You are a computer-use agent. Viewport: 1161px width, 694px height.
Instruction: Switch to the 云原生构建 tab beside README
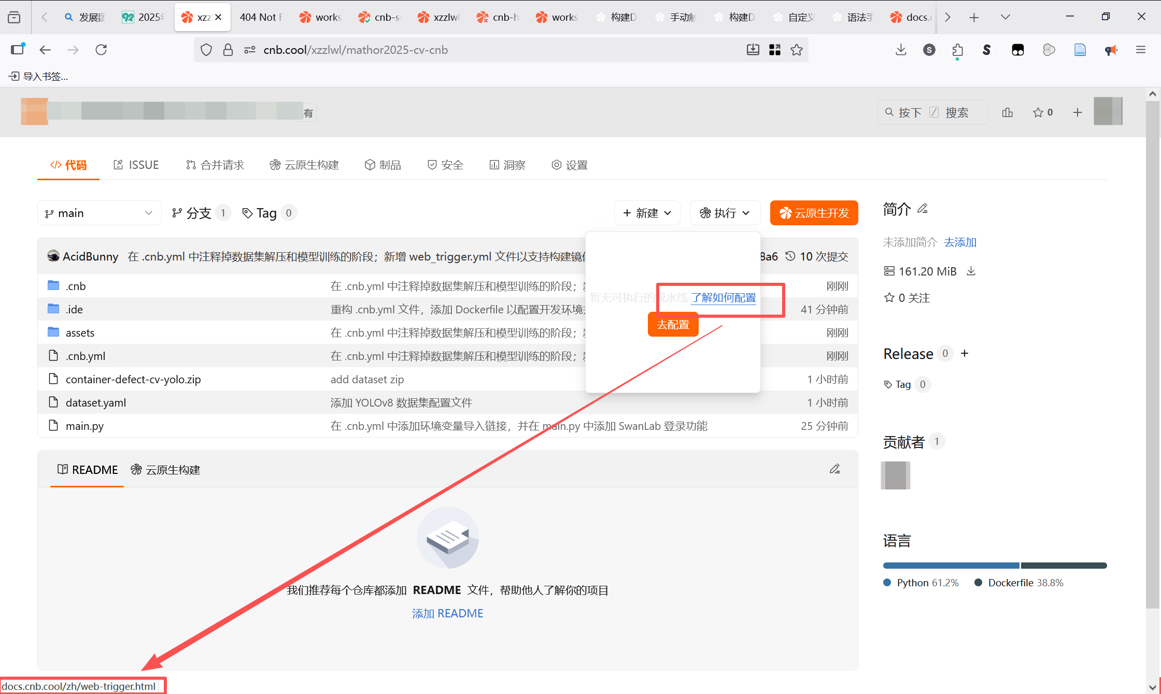tap(165, 470)
